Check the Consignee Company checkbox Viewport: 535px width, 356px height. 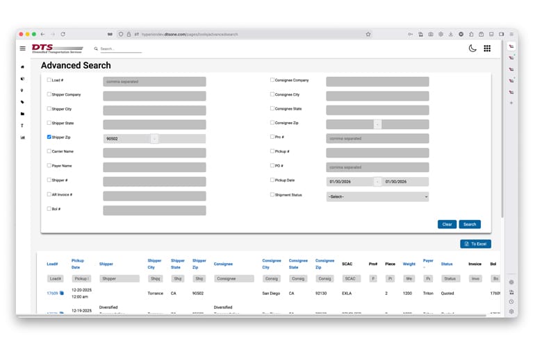[272, 80]
